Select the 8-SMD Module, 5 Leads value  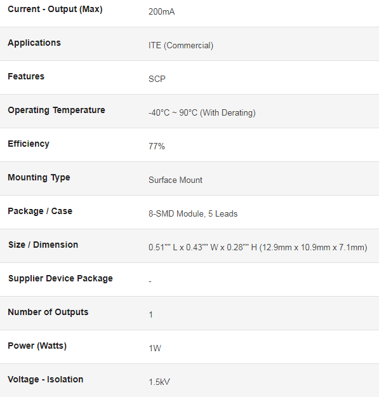[x=193, y=213]
